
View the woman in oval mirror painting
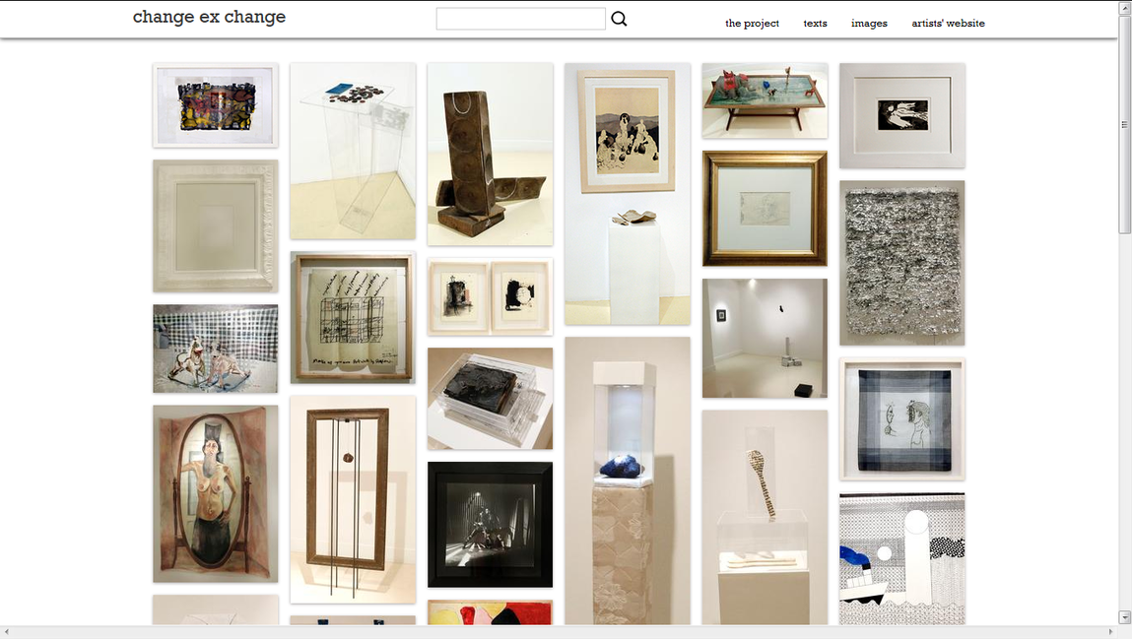[x=215, y=493]
